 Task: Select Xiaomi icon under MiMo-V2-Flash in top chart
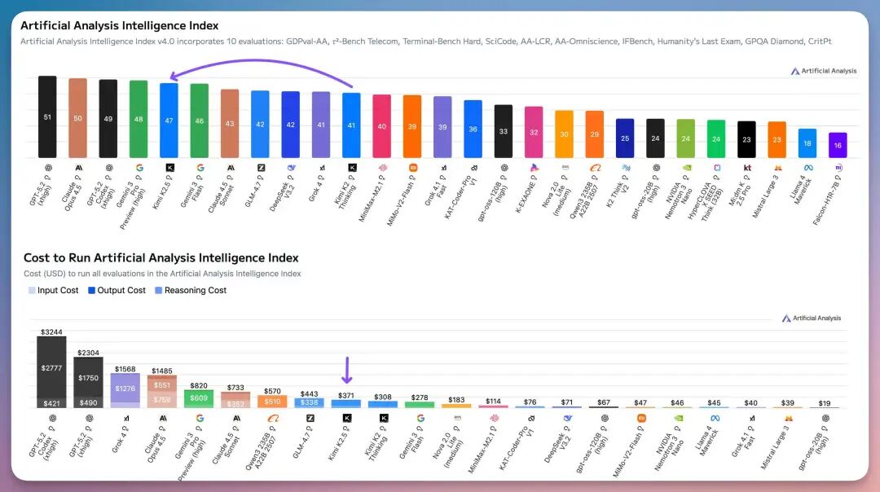point(412,167)
